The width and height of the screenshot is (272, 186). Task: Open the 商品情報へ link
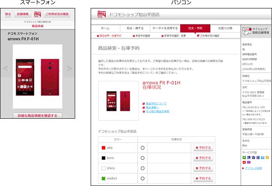(152, 108)
